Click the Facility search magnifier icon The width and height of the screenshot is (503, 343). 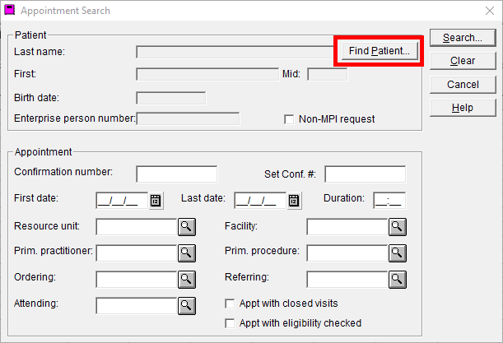(397, 227)
